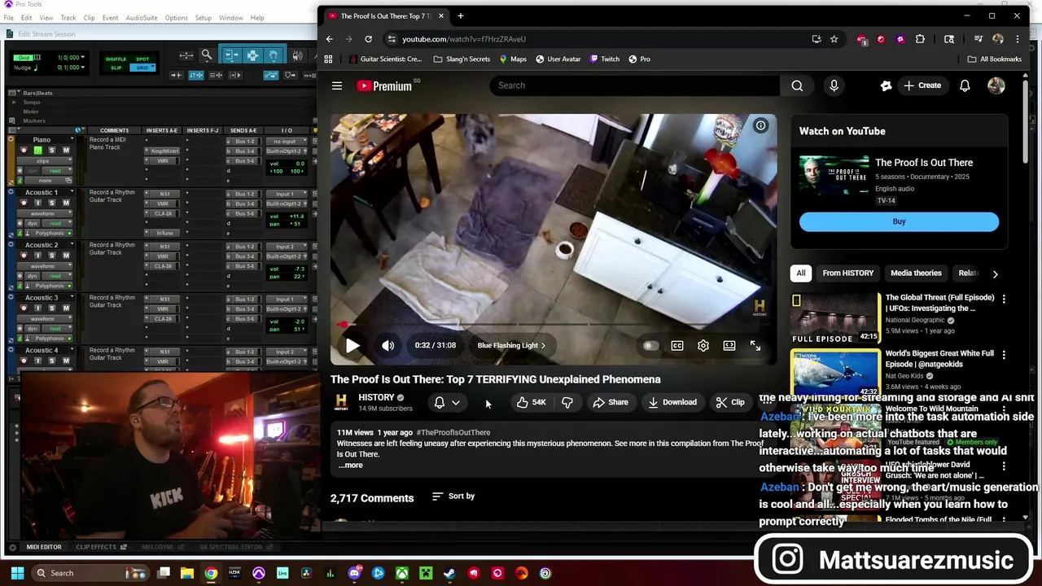Open the Windows Start menu
The image size is (1042, 586).
(17, 573)
